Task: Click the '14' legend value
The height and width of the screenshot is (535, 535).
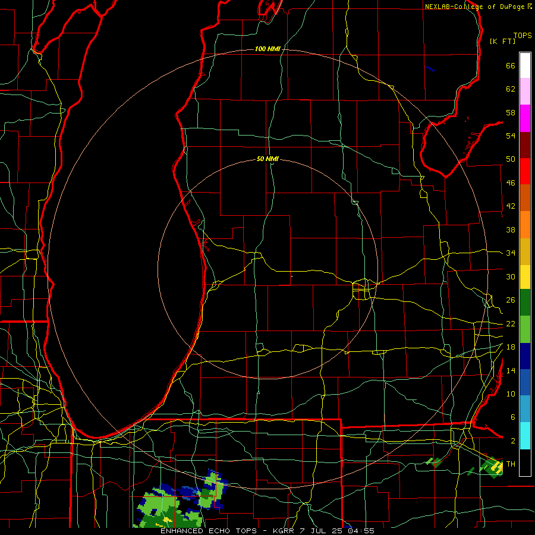Action: tap(511, 370)
